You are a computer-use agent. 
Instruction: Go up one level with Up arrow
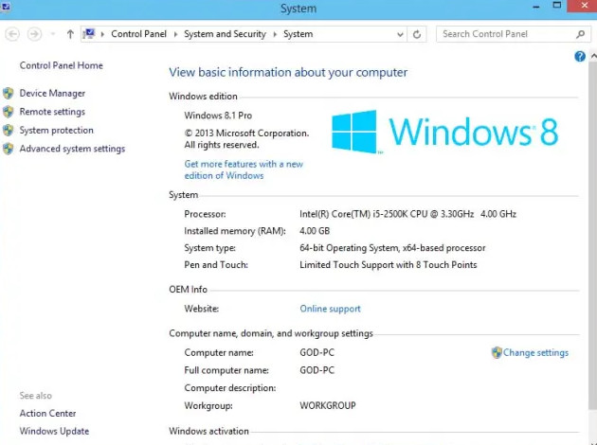pos(70,34)
